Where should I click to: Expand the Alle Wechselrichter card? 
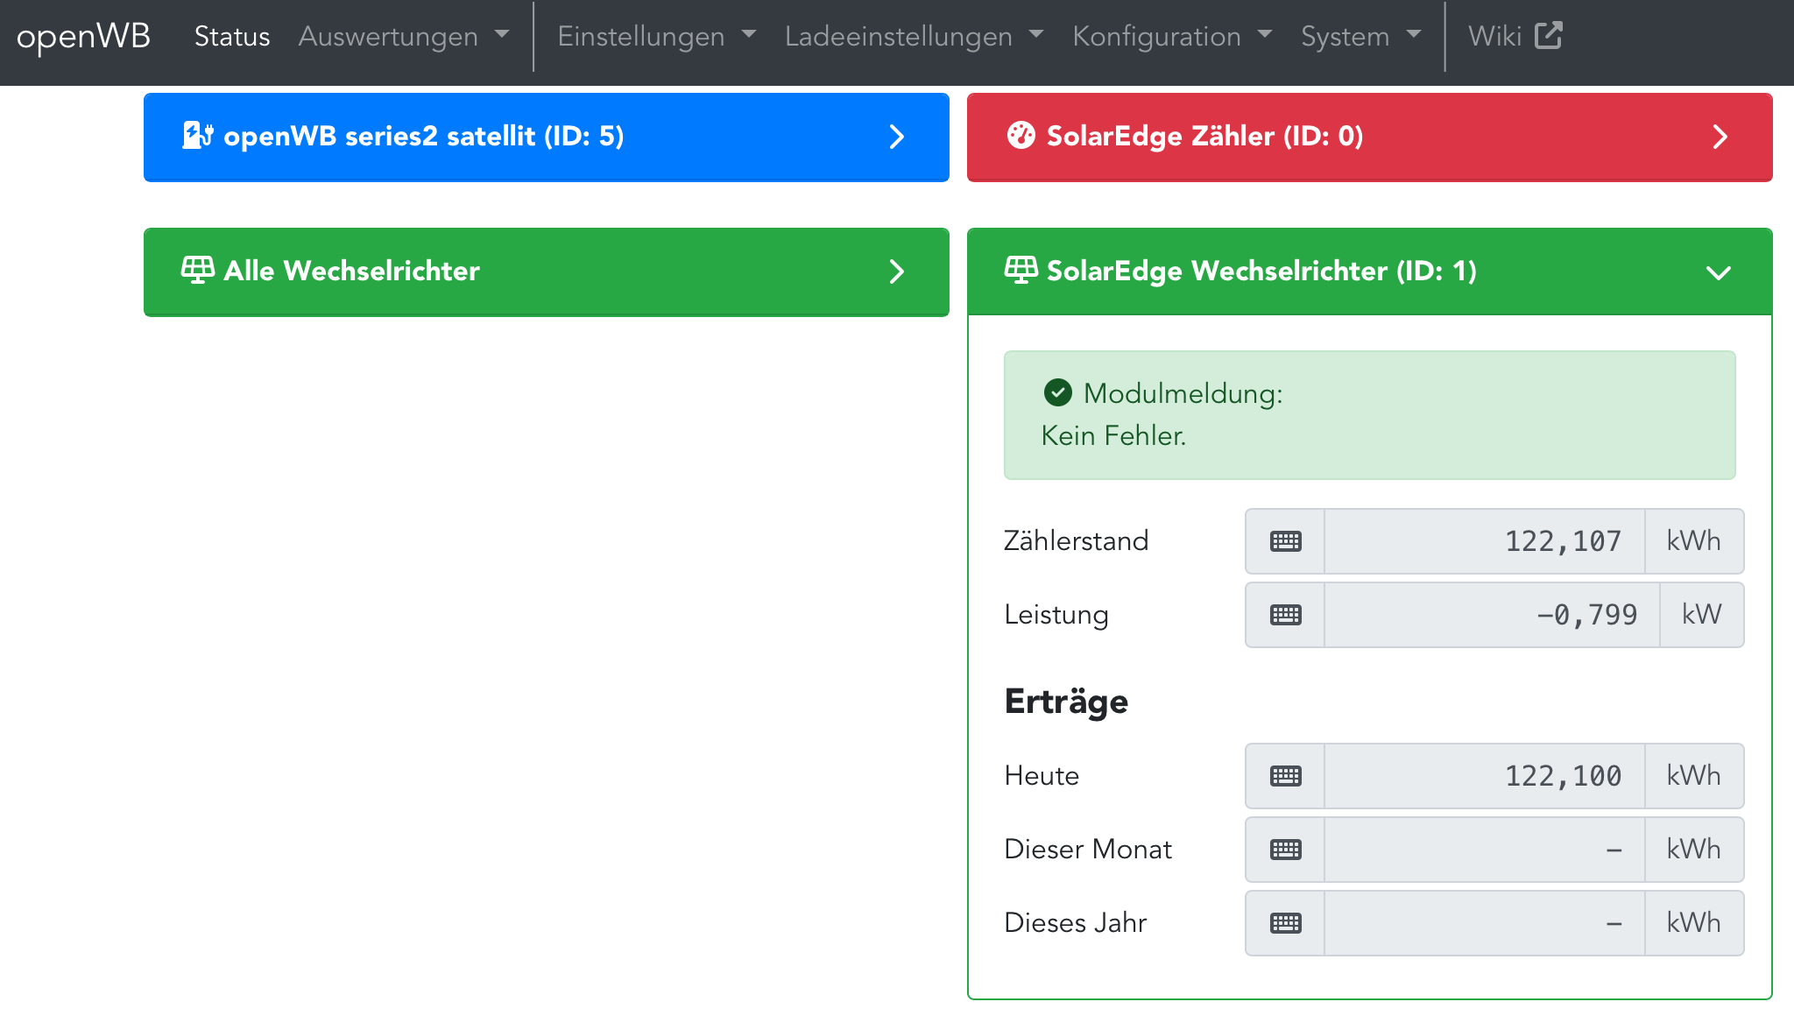tap(547, 272)
